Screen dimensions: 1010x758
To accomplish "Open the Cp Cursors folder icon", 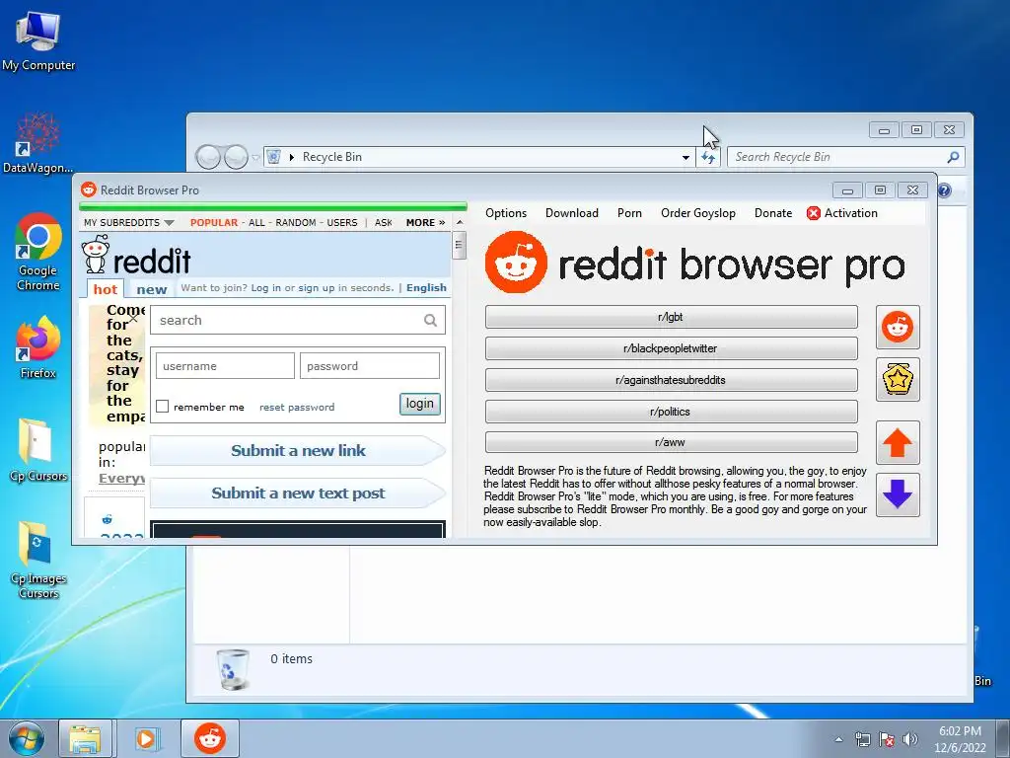I will tap(38, 450).
